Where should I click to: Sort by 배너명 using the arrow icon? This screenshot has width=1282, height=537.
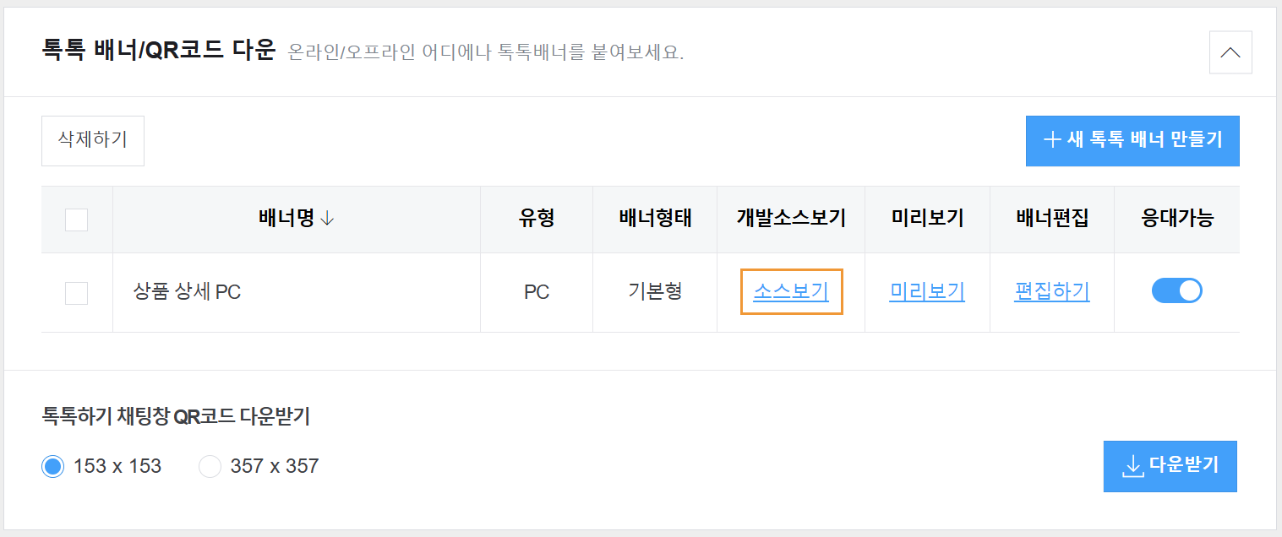coord(328,219)
